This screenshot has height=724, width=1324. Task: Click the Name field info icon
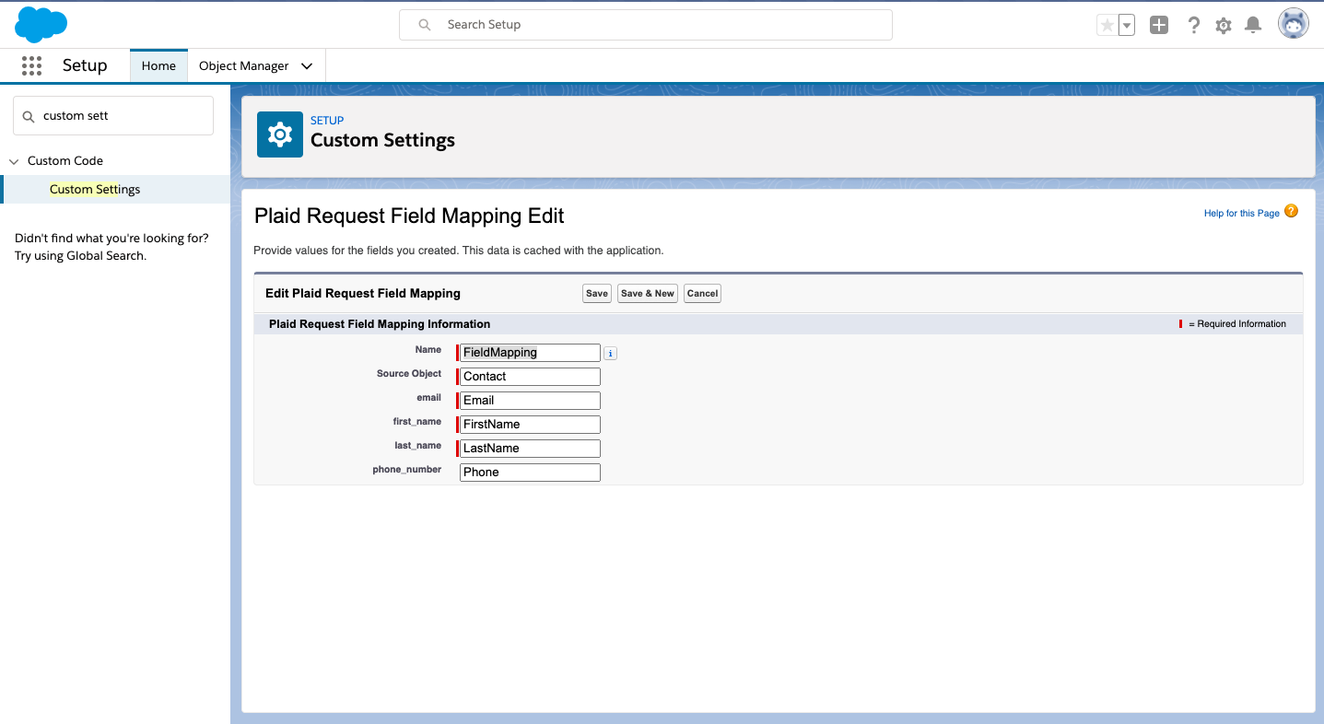click(611, 353)
